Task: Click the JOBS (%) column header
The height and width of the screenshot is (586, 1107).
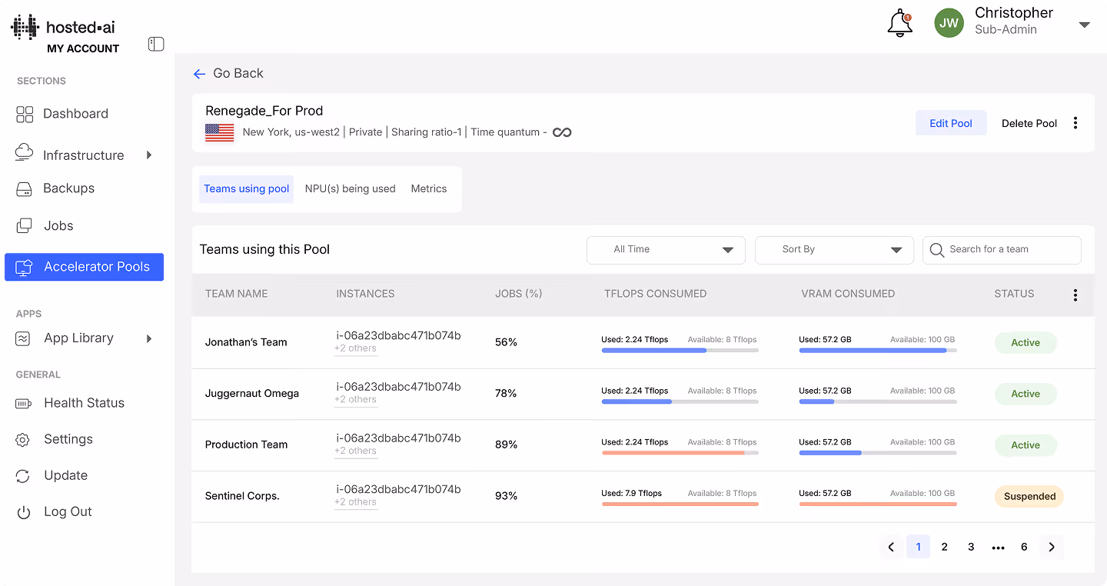Action: 519,294
